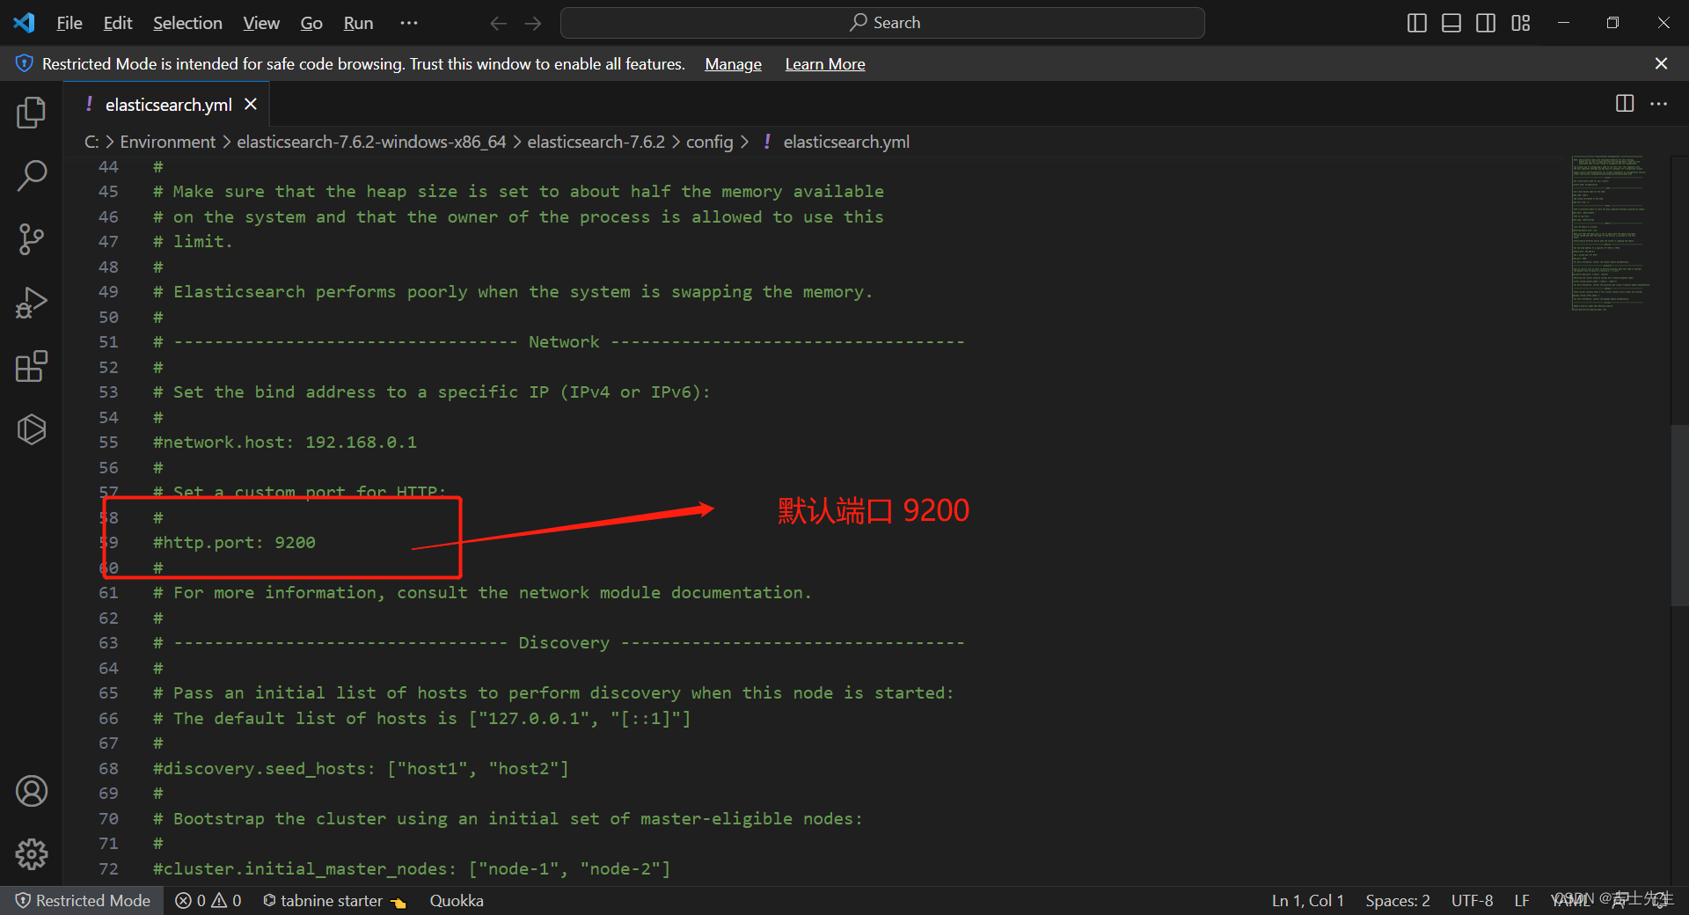This screenshot has width=1689, height=915.
Task: Toggle the secondary side bar layout icon
Action: (1486, 24)
